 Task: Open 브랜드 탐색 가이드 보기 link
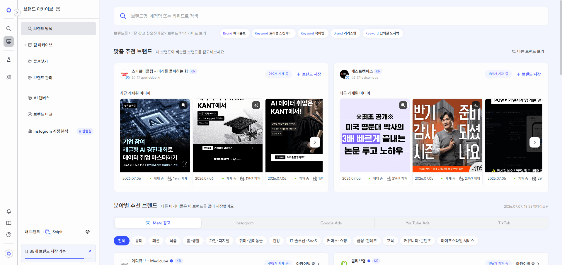(x=187, y=33)
